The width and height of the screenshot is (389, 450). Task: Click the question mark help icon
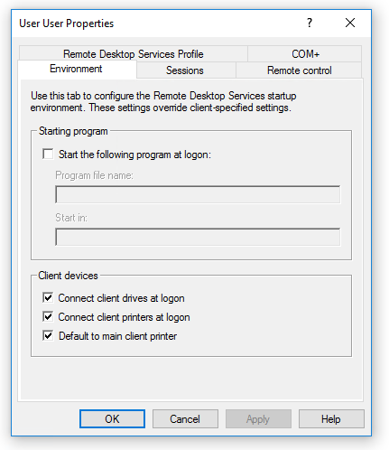tap(310, 23)
